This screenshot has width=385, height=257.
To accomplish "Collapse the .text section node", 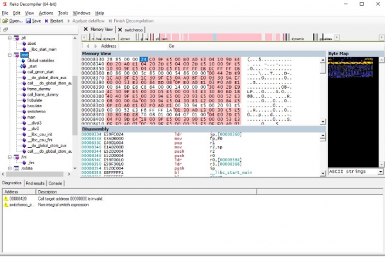I will coord(8,55).
